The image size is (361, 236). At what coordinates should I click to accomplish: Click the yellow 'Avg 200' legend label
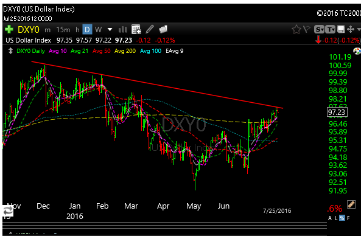pos(125,51)
